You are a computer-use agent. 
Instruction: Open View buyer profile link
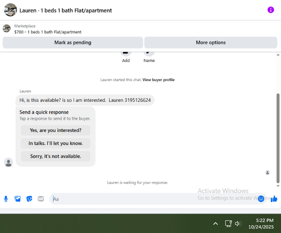(158, 80)
